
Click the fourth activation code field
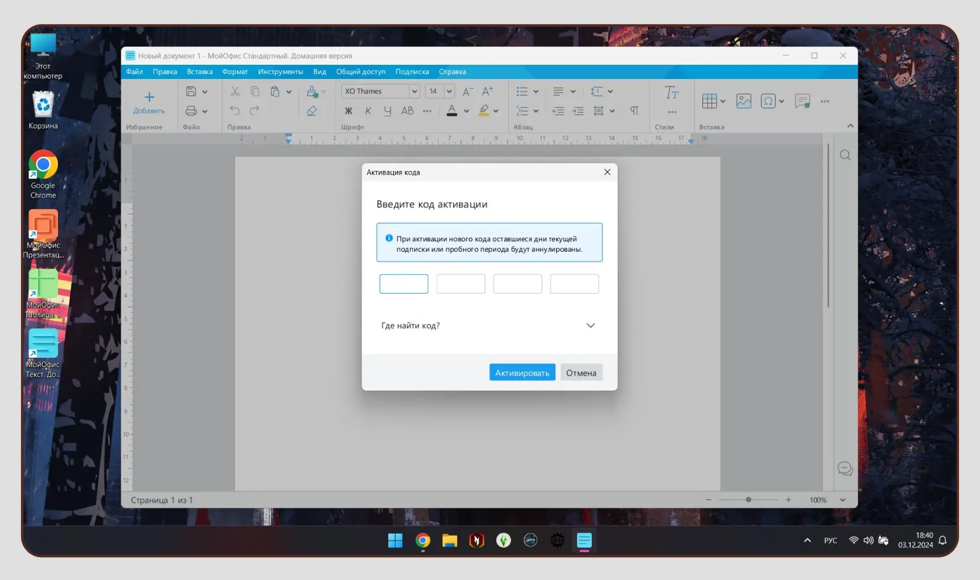(x=575, y=284)
